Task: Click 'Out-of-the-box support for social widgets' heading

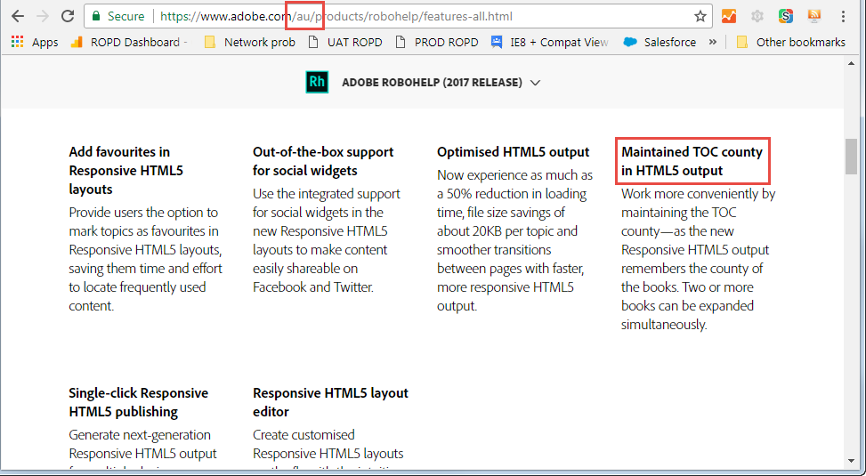Action: coord(323,161)
